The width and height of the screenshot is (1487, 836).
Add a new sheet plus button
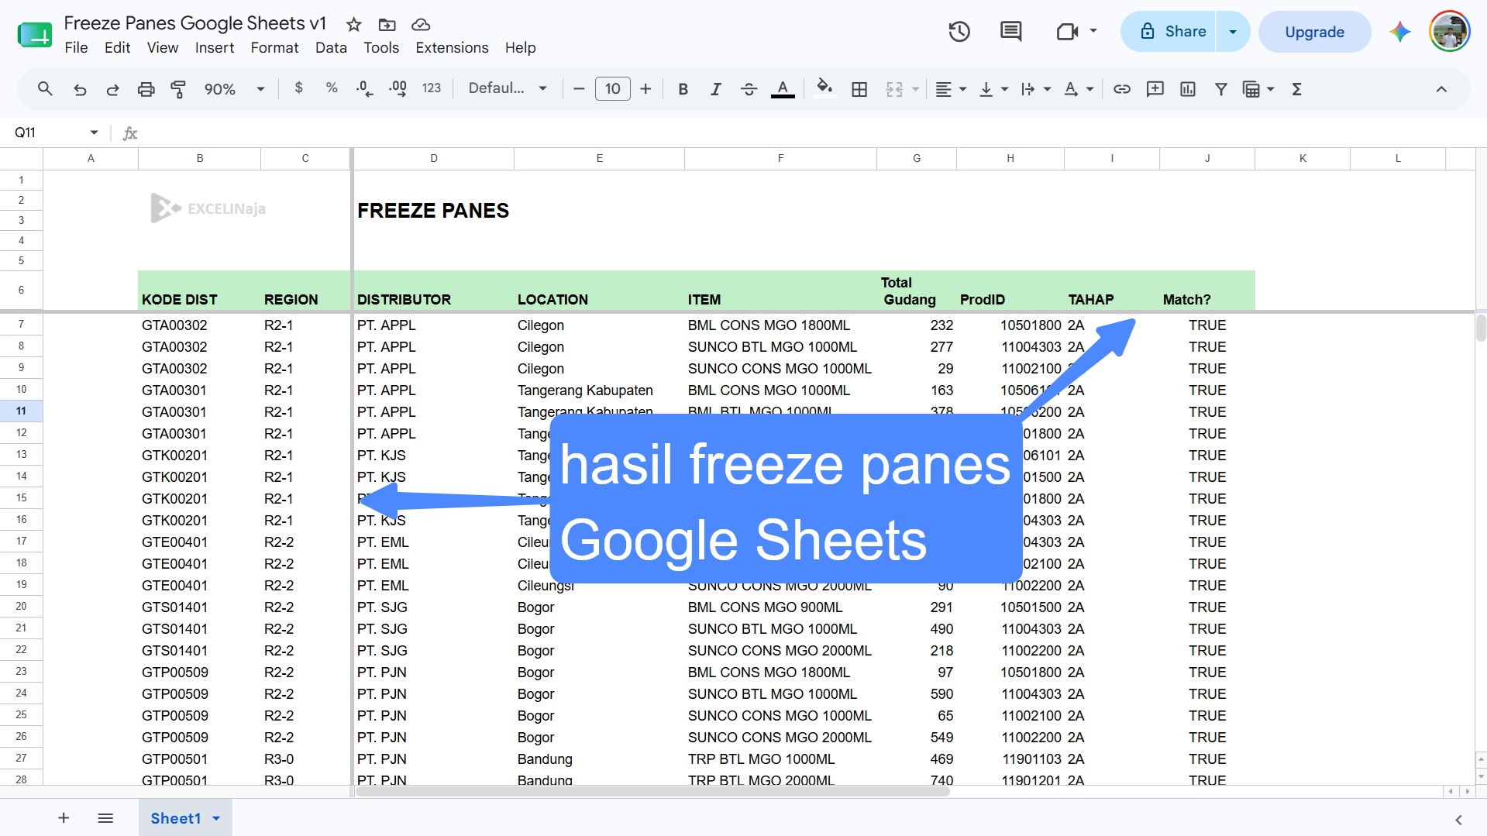pos(64,818)
